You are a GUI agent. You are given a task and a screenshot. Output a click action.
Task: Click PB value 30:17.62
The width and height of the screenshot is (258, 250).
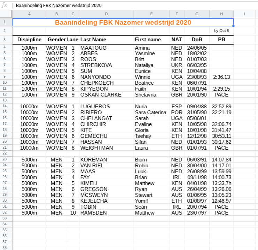point(221,142)
